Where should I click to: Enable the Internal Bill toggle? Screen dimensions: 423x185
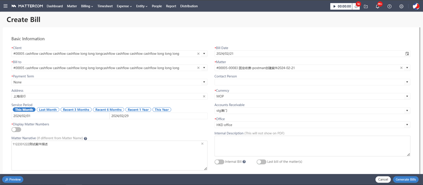(x=219, y=162)
